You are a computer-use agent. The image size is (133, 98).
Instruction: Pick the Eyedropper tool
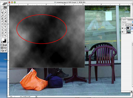tap(5, 33)
